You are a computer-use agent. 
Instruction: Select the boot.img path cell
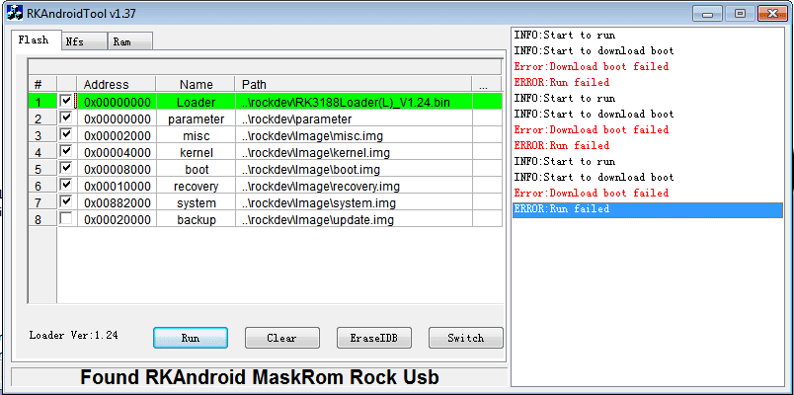[x=354, y=169]
